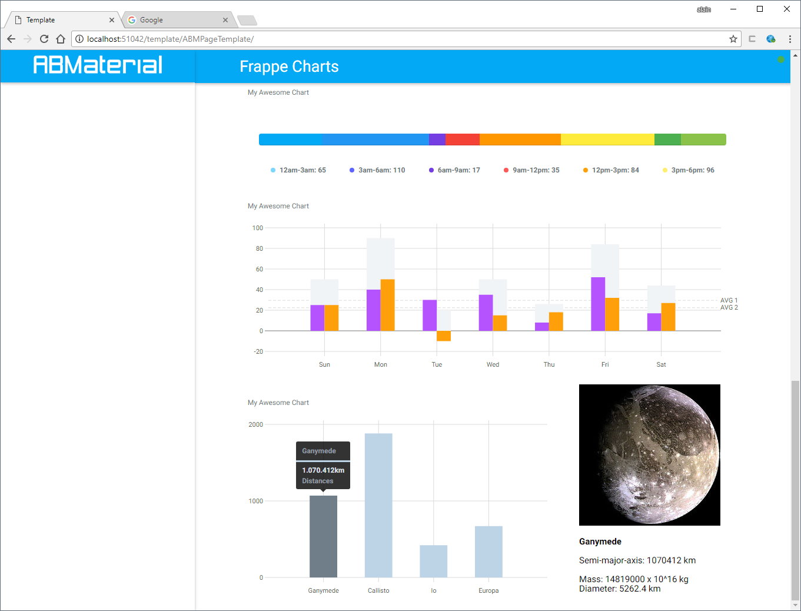Click the dark green percentage bar segment

tap(667, 140)
